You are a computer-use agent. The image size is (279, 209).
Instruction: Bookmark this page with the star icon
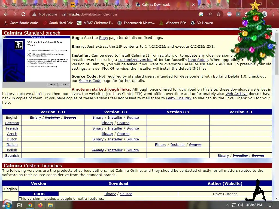(x=219, y=14)
